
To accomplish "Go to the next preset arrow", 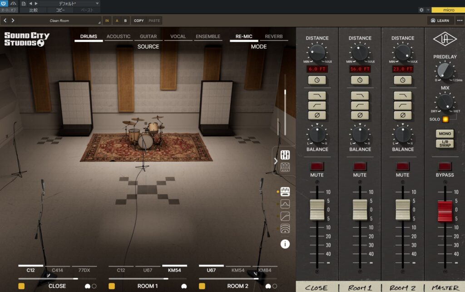I will click(x=13, y=20).
